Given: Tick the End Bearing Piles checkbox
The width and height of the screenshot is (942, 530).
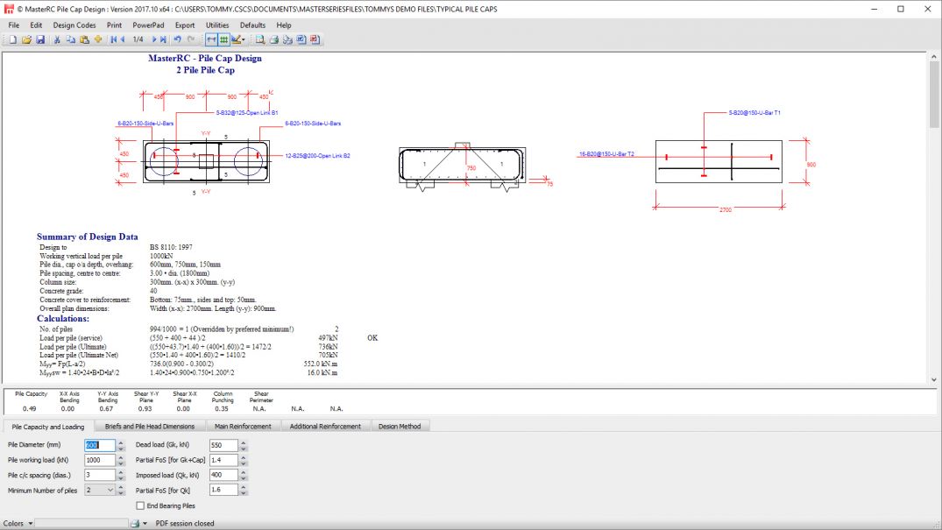Looking at the screenshot, I should (x=140, y=505).
